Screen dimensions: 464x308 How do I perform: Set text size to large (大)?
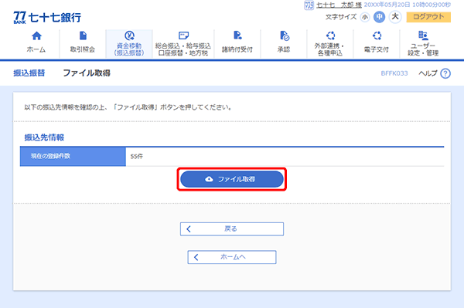[x=395, y=17]
